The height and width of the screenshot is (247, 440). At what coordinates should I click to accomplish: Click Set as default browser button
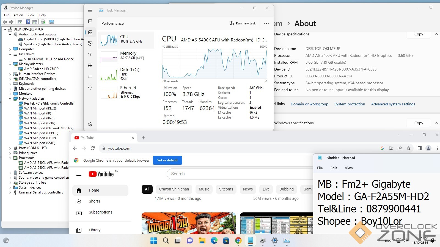click(167, 160)
